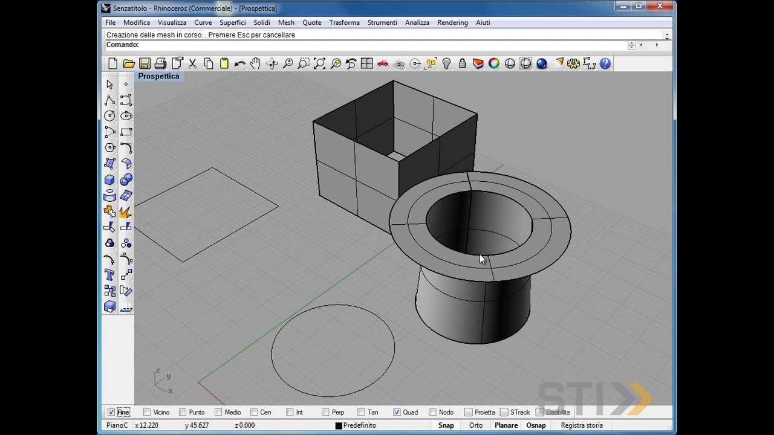Toggle Orto mode in status bar
Screen dimensions: 774x435
pos(476,425)
